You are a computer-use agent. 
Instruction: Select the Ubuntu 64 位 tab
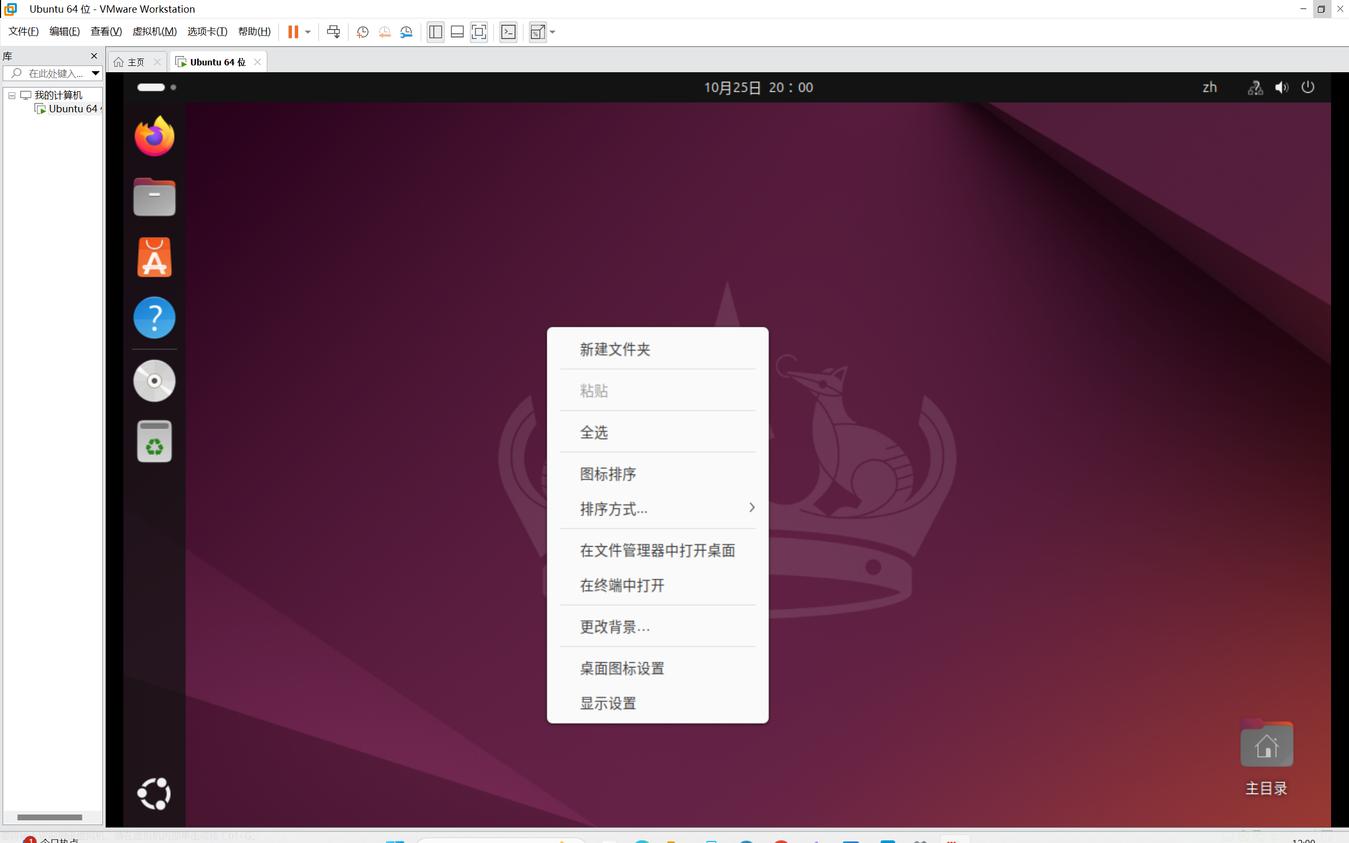point(217,62)
